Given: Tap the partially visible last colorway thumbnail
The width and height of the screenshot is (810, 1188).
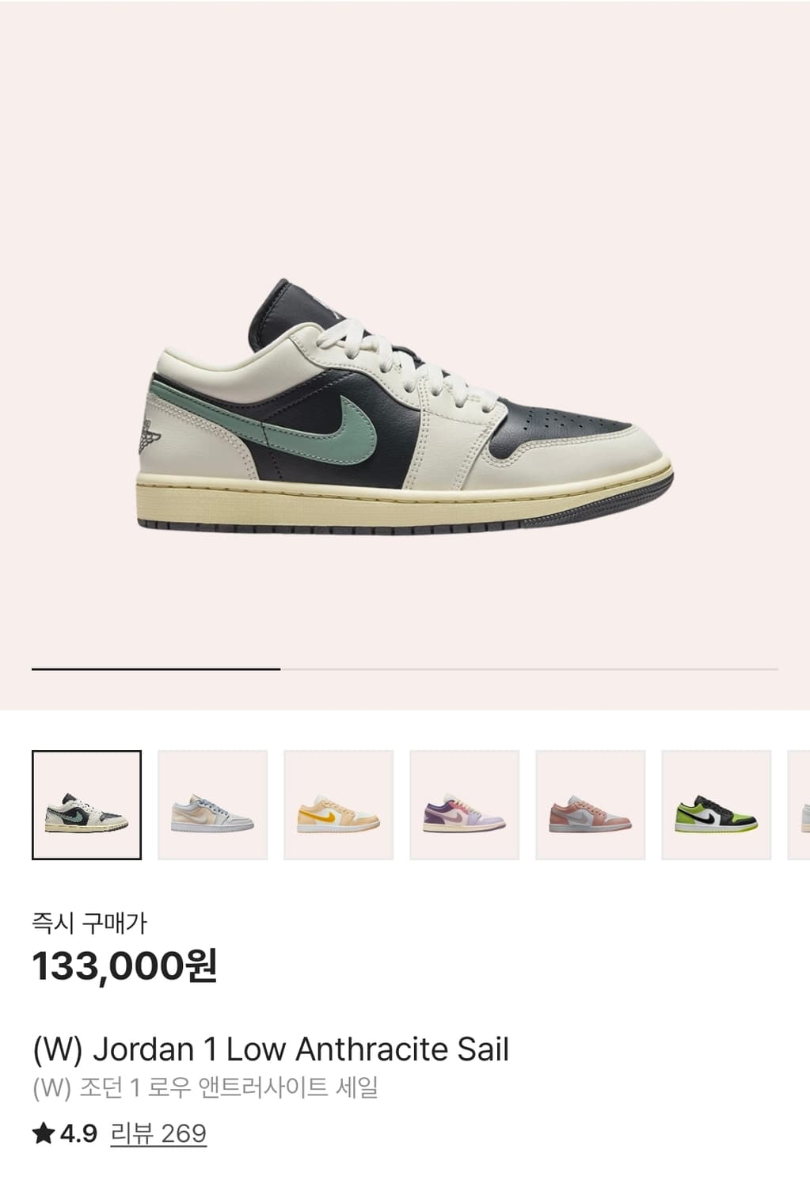Looking at the screenshot, I should pyautogui.click(x=799, y=805).
